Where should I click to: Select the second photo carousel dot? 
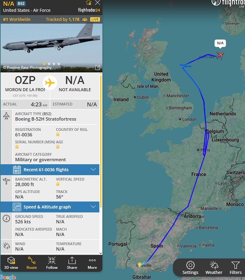point(49,64)
